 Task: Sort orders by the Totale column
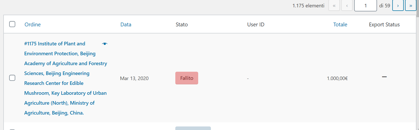pos(340,25)
